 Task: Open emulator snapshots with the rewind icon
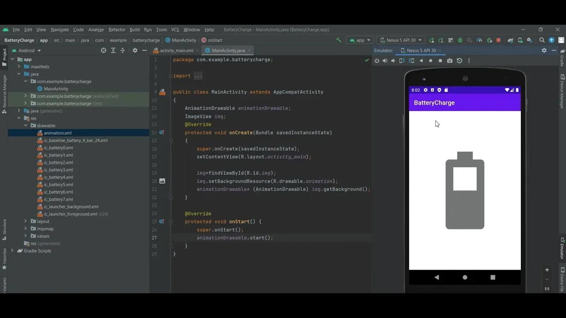point(459,61)
